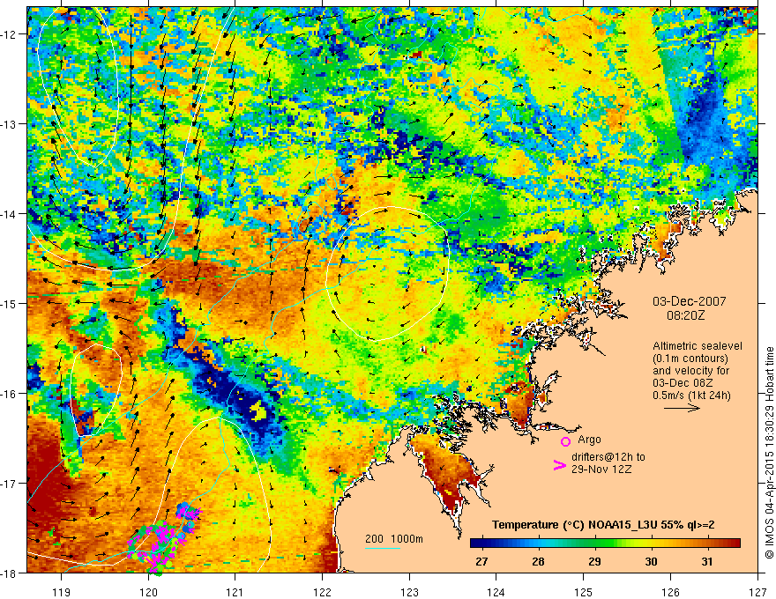Click the latitude axis label '-15'
Image resolution: width=776 pixels, height=599 pixels.
click(x=10, y=304)
